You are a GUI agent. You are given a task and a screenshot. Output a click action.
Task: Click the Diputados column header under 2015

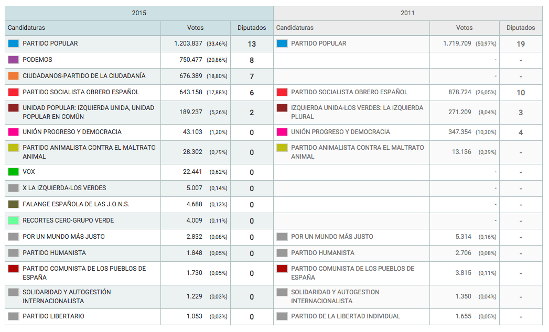(x=252, y=28)
